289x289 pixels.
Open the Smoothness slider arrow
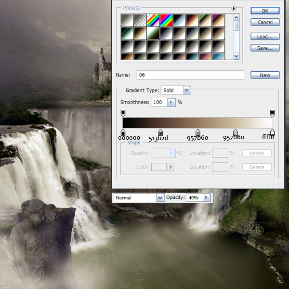click(x=171, y=102)
